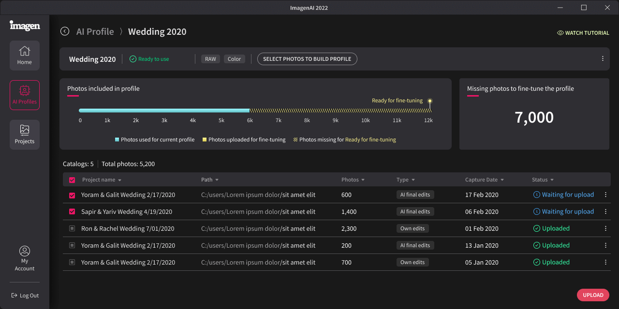Viewport: 619px width, 309px height.
Task: Click the Wedding 2020 profile name in the header bar
Action: click(92, 59)
